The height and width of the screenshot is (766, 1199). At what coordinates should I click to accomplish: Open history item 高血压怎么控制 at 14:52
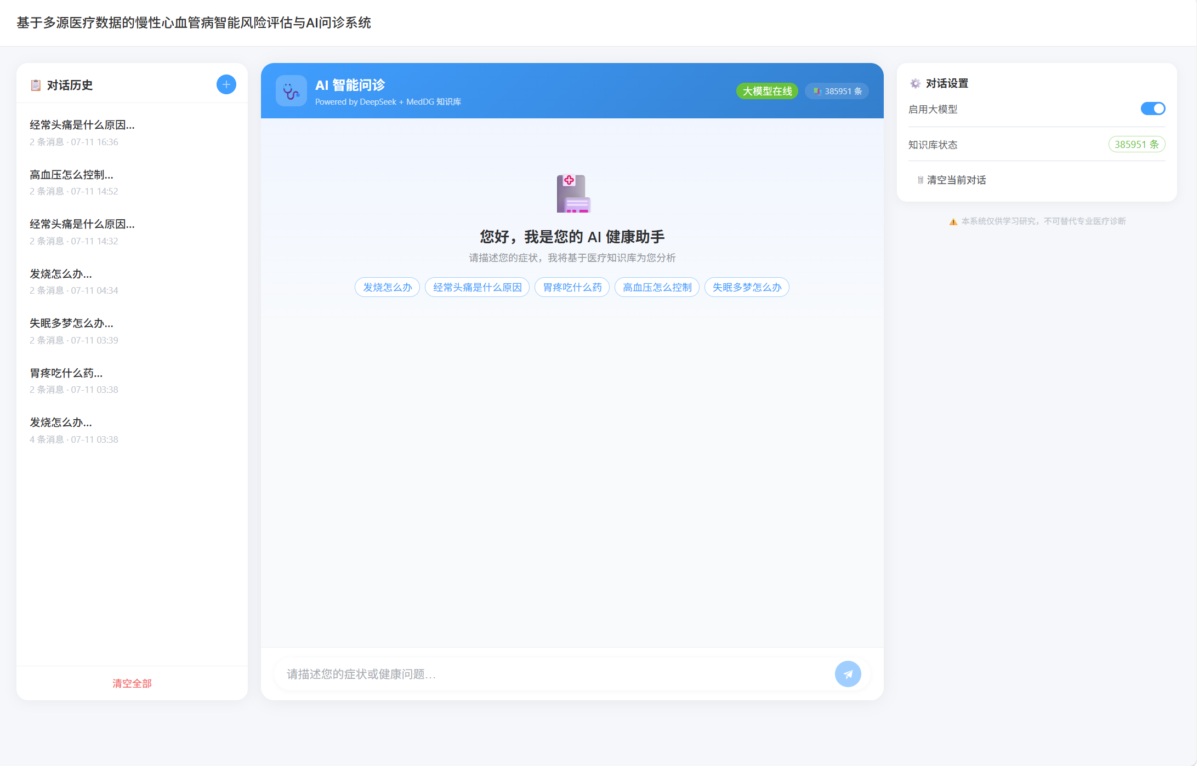coord(132,182)
